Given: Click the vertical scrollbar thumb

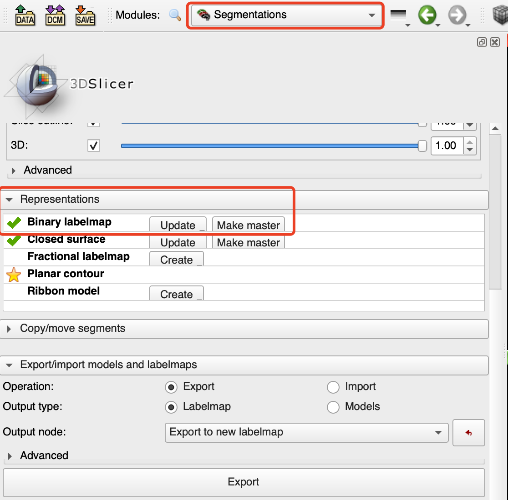Looking at the screenshot, I should 495,212.
